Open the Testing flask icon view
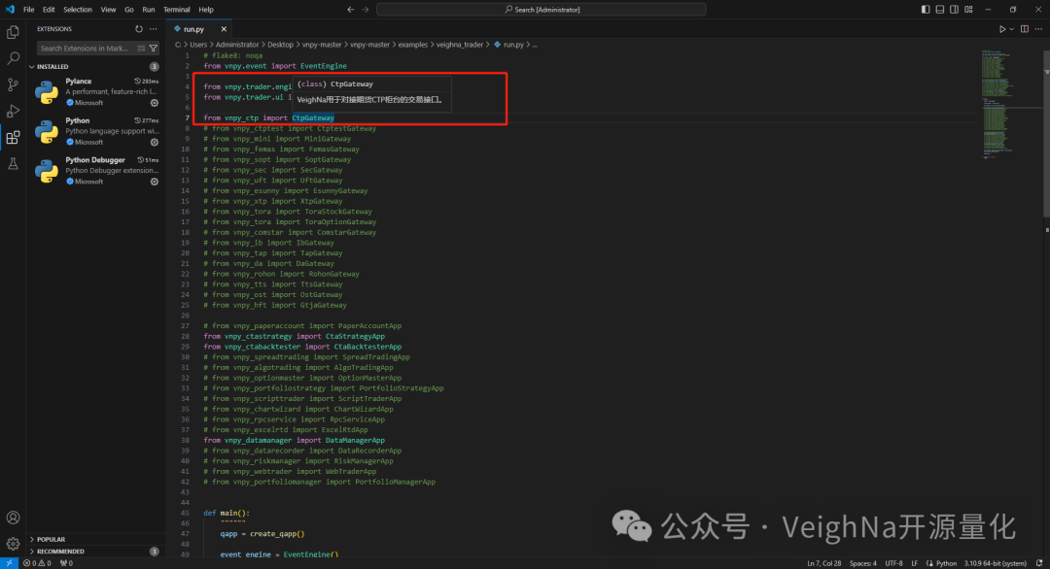The image size is (1050, 569). tap(13, 163)
